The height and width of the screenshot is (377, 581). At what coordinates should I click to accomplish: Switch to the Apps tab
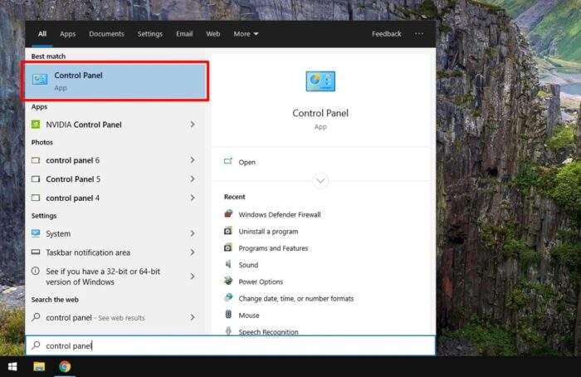pos(67,34)
